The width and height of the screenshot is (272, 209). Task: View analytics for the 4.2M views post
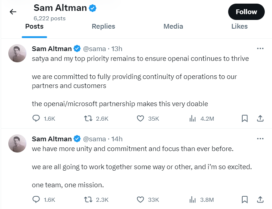(193, 118)
